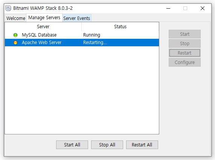
Task: Click the Bitnami app icon in title bar
Action: tap(8, 8)
